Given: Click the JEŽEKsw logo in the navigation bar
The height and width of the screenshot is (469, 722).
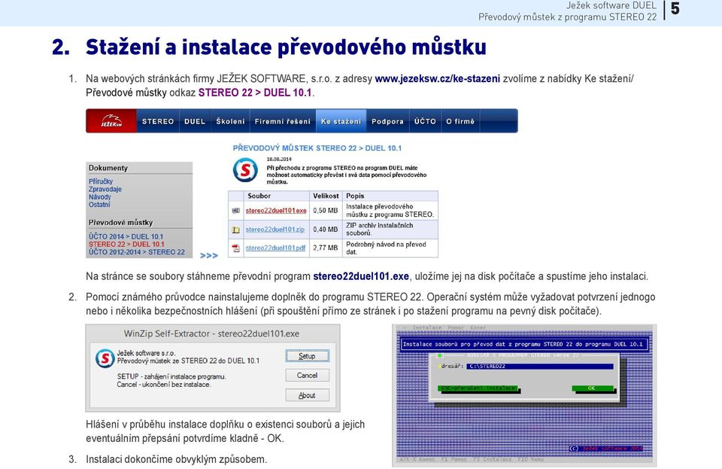Looking at the screenshot, I should (111, 121).
